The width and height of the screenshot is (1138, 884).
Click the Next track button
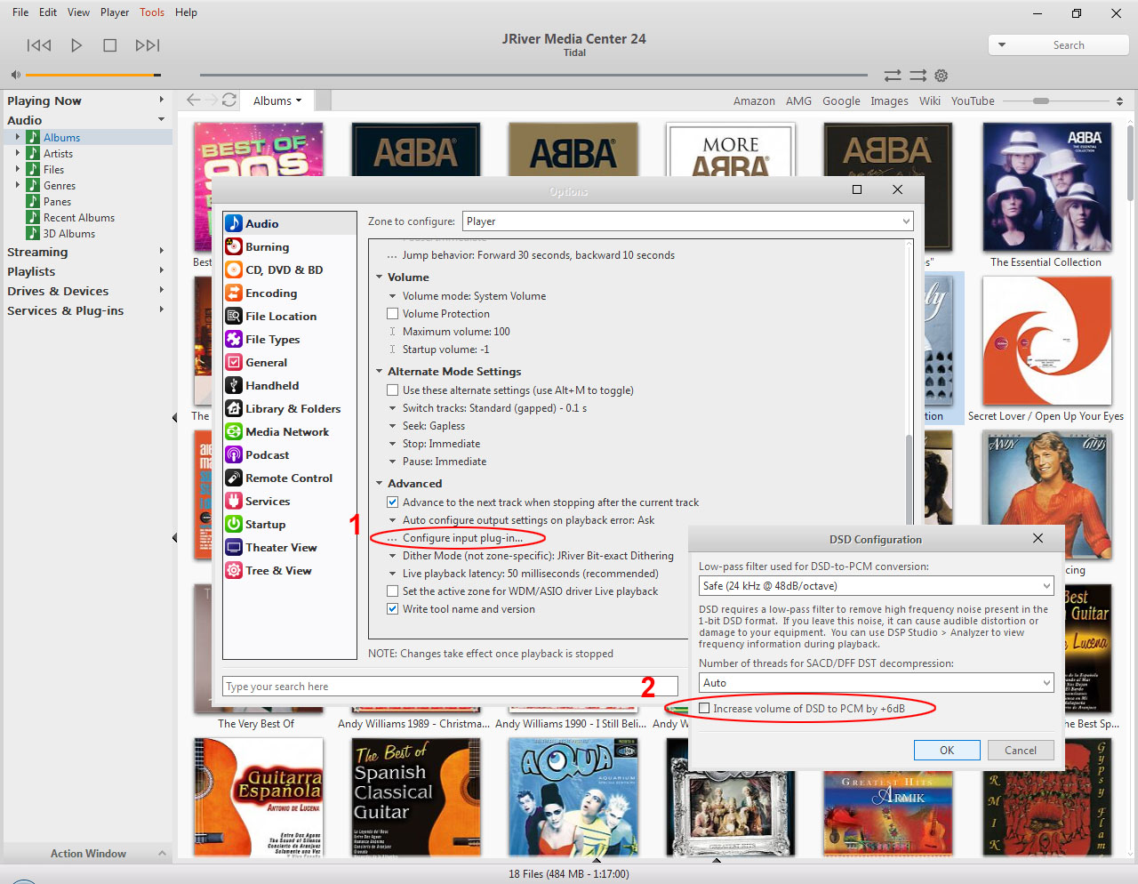(148, 45)
